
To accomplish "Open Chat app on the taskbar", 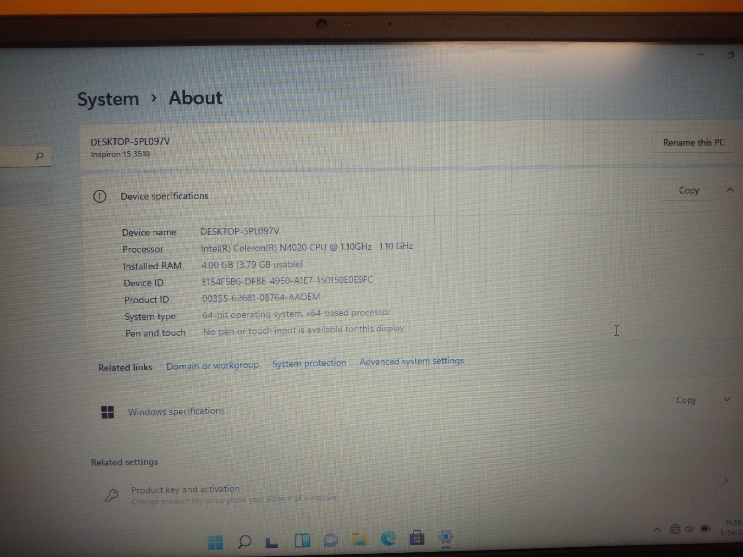I will 331,540.
